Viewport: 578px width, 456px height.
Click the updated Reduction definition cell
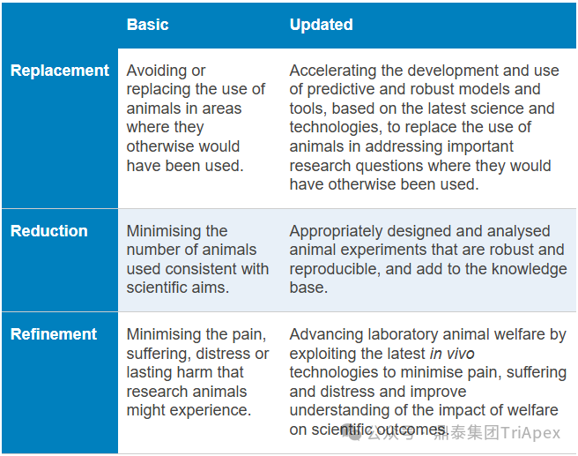[x=427, y=259]
